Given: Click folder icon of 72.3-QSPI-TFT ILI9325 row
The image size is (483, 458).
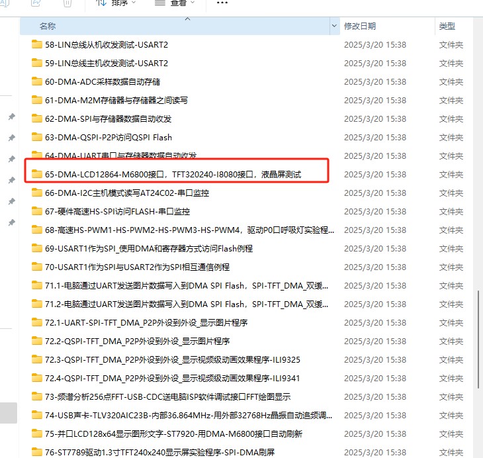Looking at the screenshot, I should point(36,359).
